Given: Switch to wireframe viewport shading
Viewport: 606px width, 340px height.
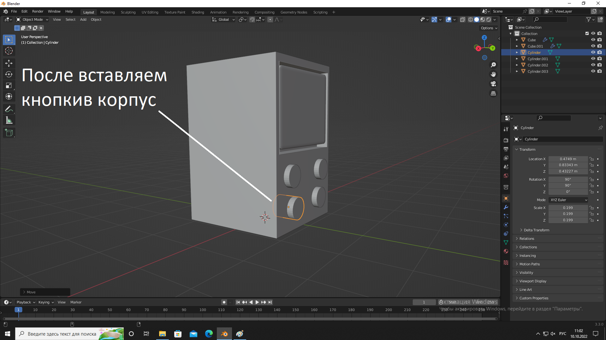Looking at the screenshot, I should [x=470, y=20].
